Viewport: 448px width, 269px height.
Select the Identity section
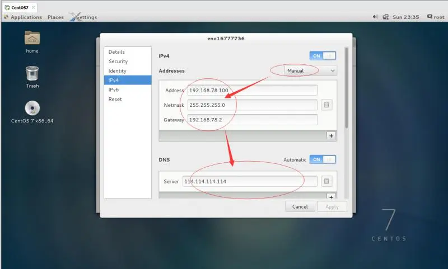pyautogui.click(x=128, y=70)
